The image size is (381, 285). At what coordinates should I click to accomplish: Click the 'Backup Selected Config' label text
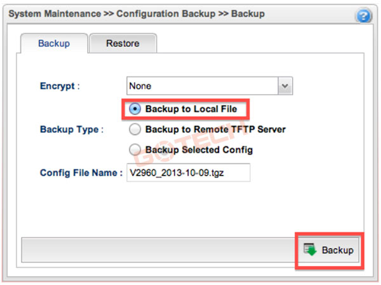click(x=199, y=149)
